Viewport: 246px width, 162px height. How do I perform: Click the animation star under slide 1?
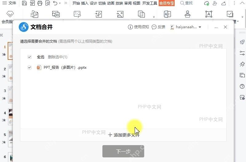tap(4, 55)
